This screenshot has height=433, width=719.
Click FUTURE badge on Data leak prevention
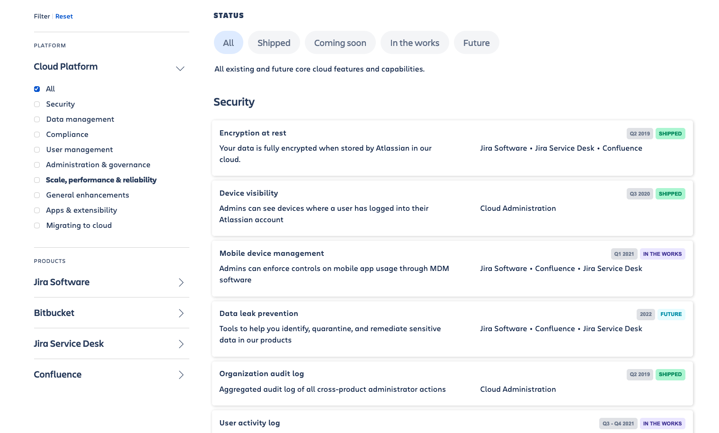pyautogui.click(x=671, y=314)
